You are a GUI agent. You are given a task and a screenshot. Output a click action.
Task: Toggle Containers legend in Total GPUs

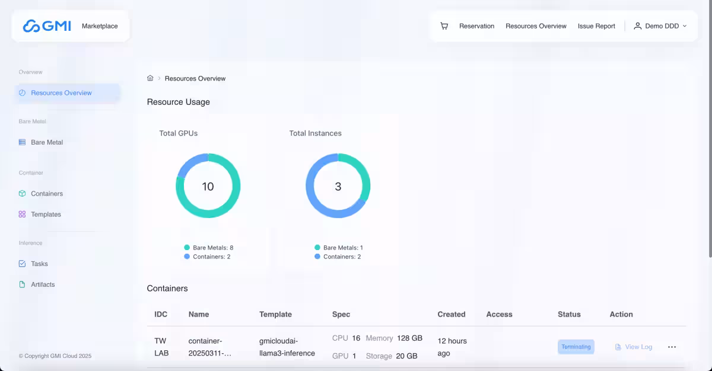click(206, 257)
